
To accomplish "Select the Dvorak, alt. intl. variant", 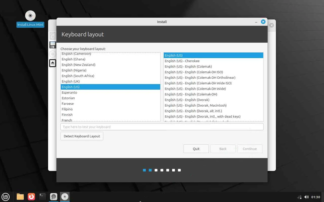I will [213, 111].
